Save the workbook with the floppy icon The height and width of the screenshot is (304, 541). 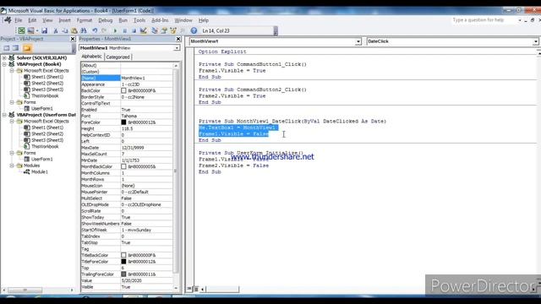point(45,30)
